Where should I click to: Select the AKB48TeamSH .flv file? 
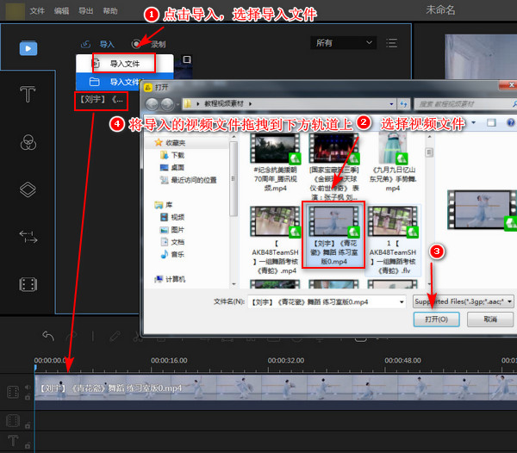[x=393, y=240]
